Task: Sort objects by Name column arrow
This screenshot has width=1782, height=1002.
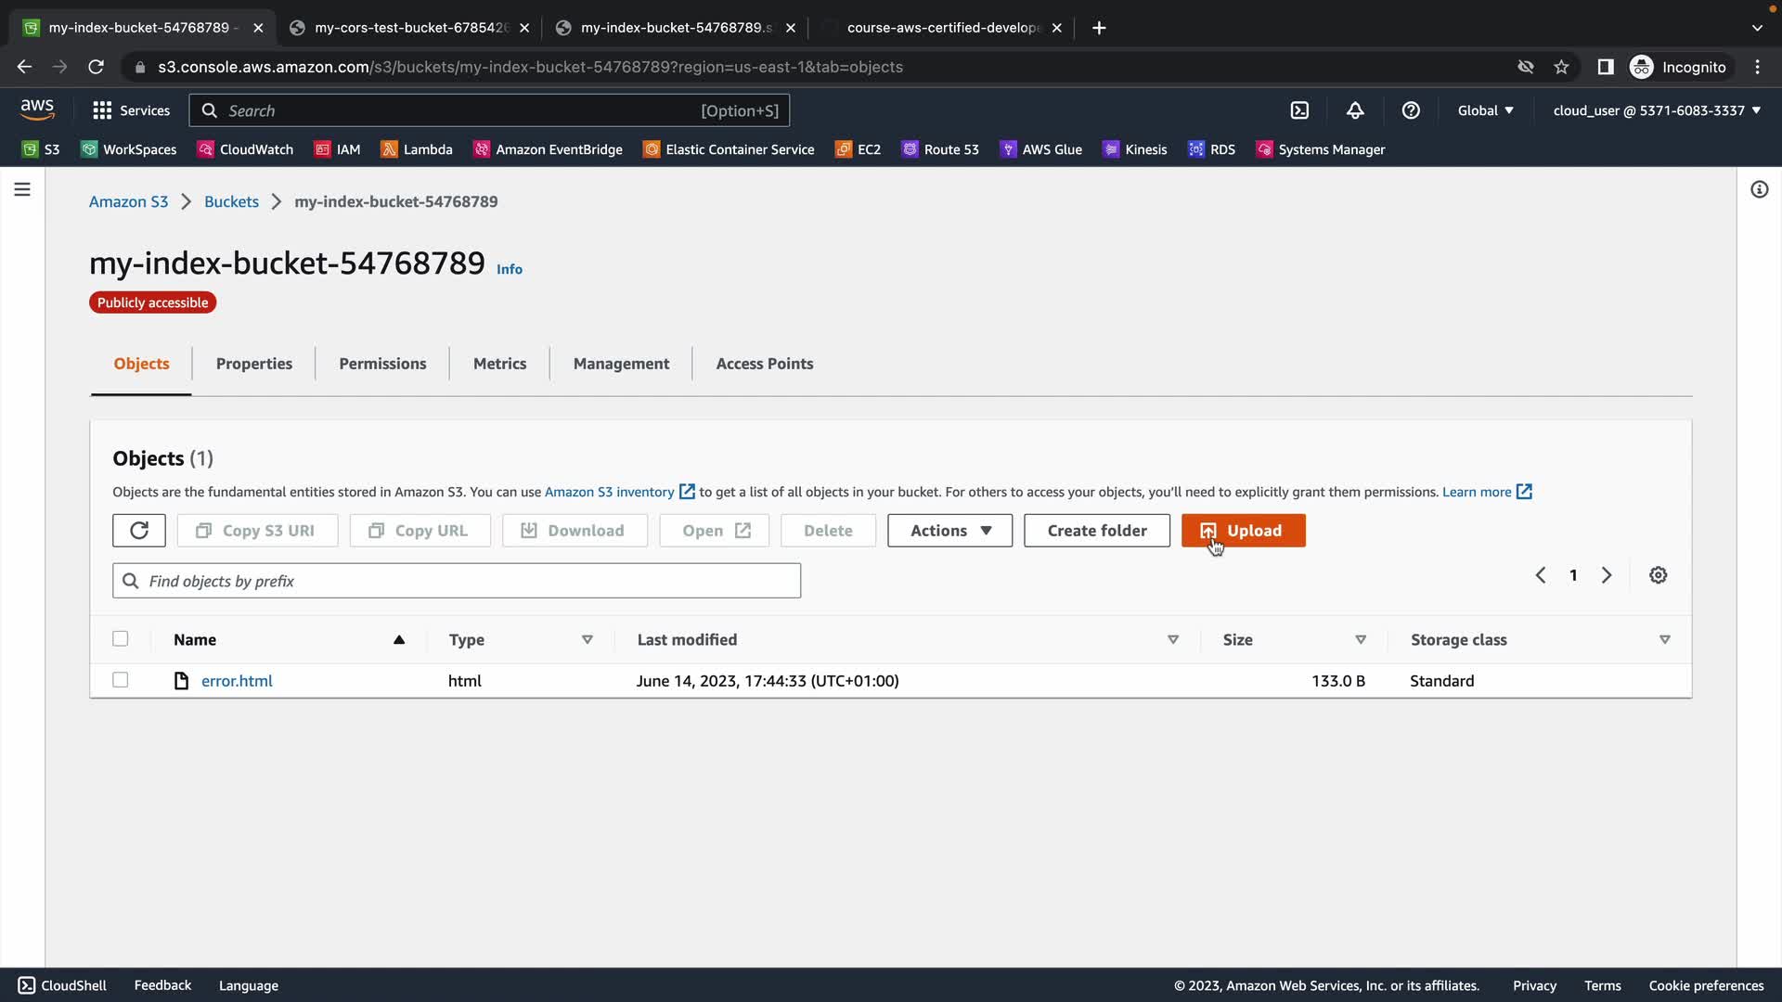Action: [x=399, y=639]
